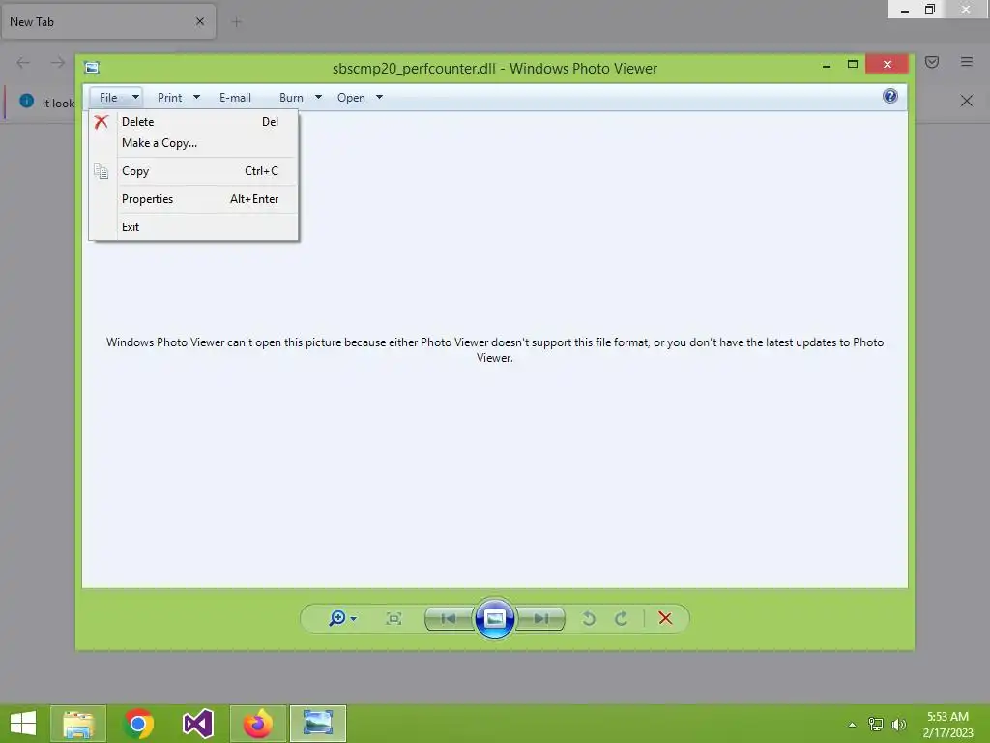Collapse the File menu button

coord(116,98)
